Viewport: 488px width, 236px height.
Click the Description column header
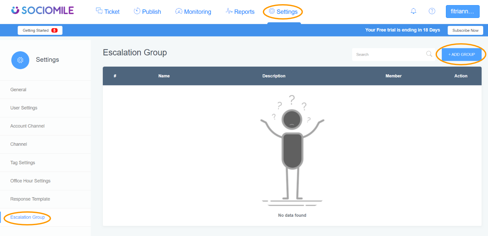tap(274, 76)
